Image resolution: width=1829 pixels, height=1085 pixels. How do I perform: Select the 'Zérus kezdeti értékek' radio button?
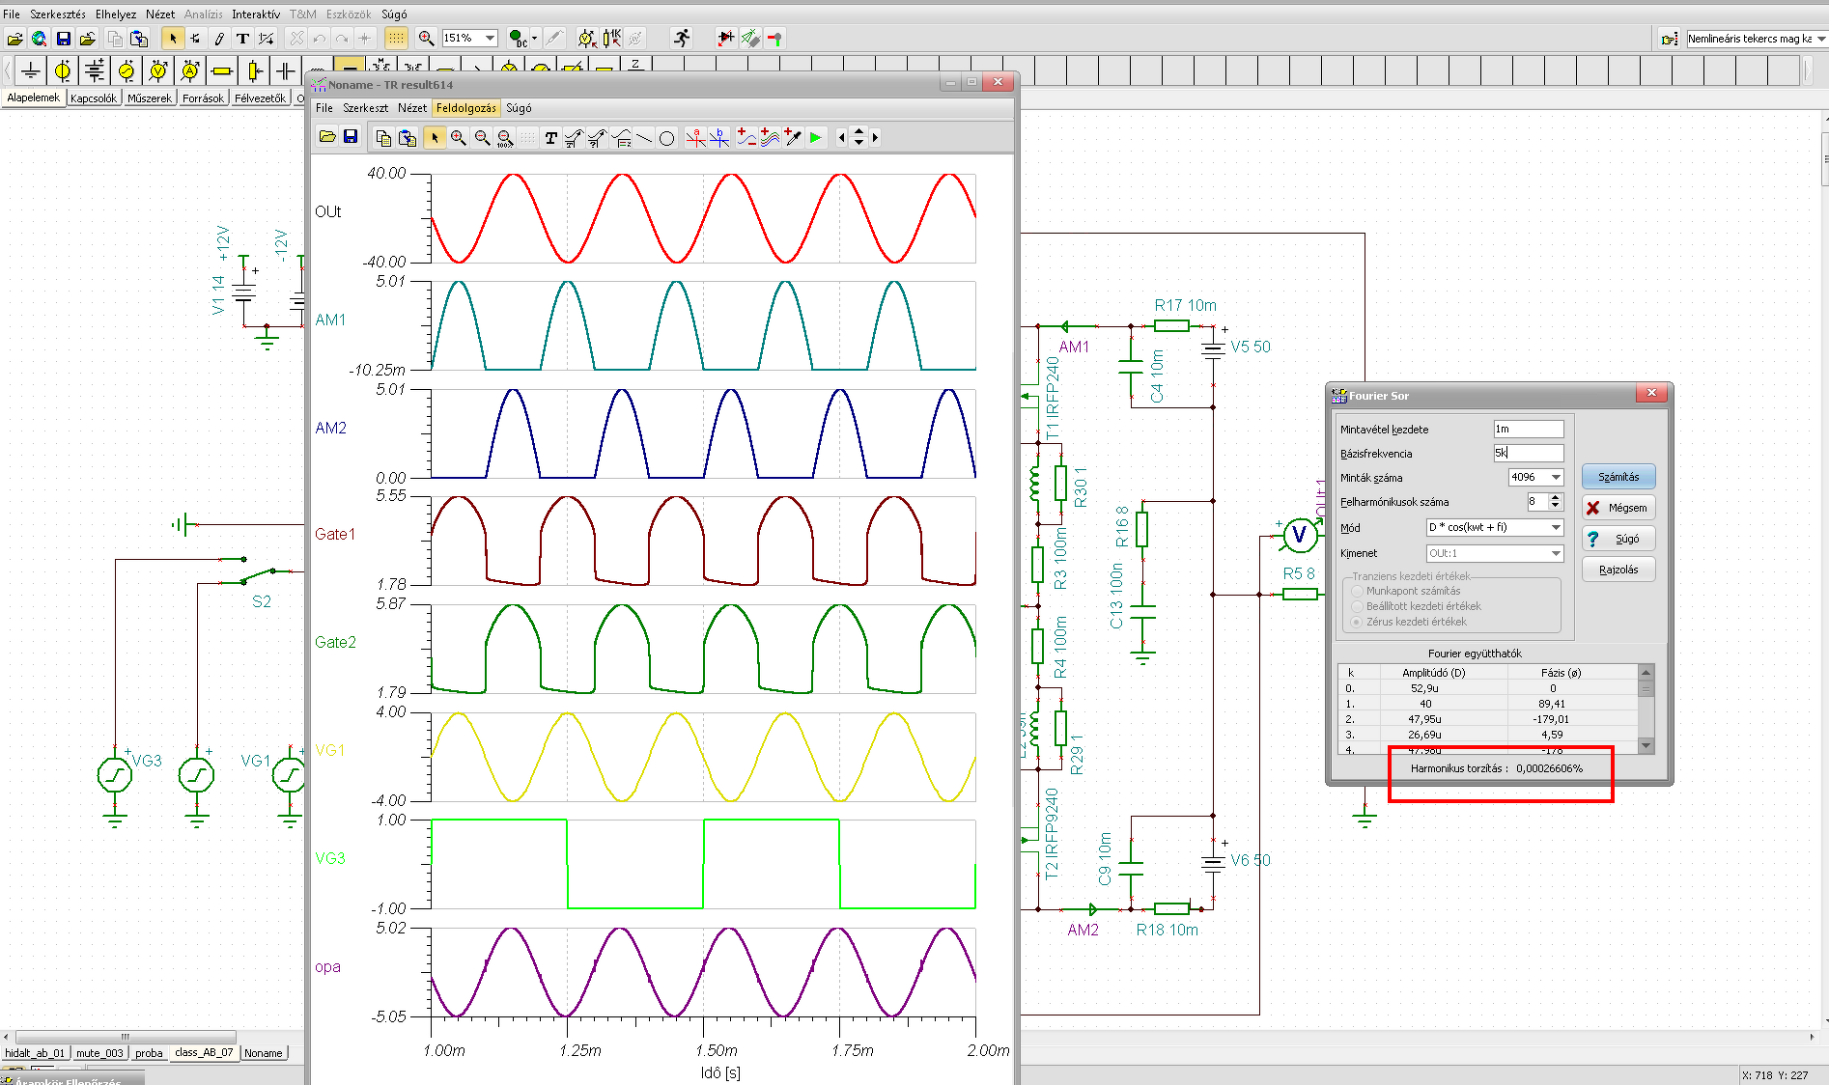pos(1358,622)
